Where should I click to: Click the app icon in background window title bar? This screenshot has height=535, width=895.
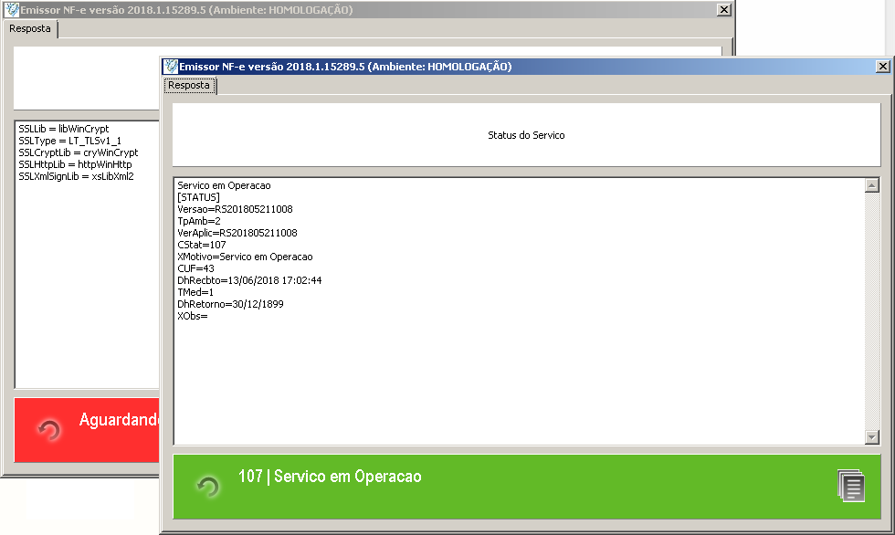click(x=11, y=10)
